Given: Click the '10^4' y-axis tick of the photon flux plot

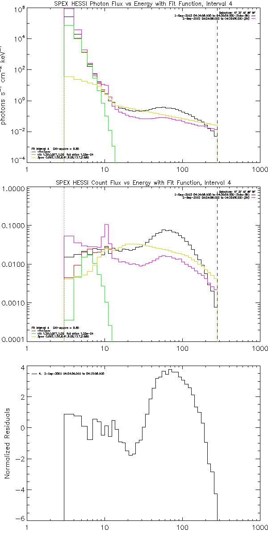Looking at the screenshot, I should click(19, 38).
